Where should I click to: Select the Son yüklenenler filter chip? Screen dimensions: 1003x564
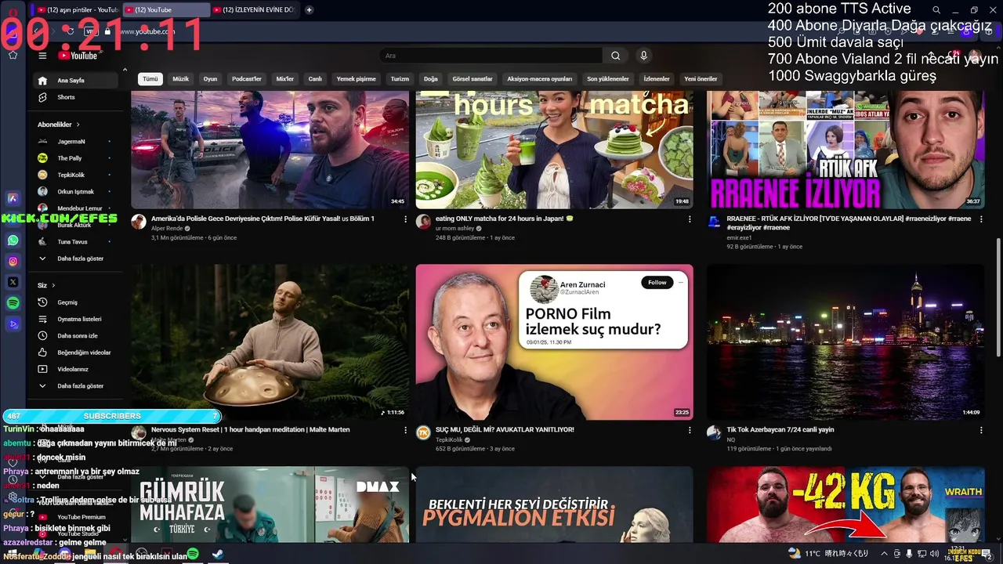pos(608,79)
